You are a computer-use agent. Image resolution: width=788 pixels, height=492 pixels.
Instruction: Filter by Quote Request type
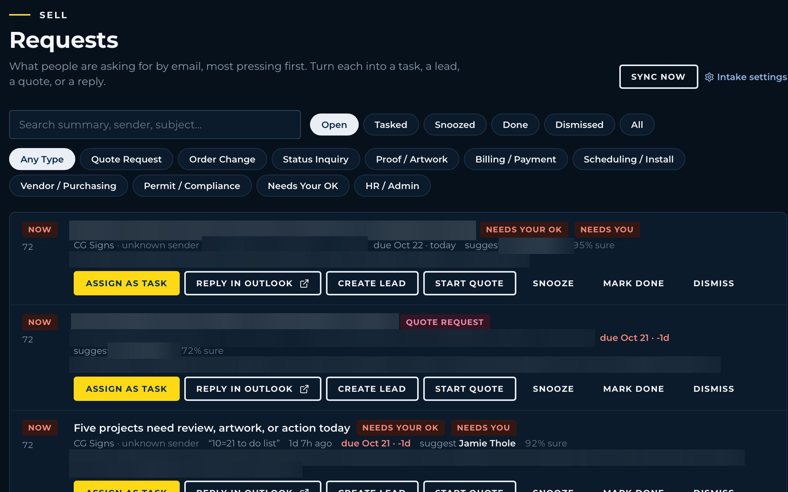click(x=127, y=159)
